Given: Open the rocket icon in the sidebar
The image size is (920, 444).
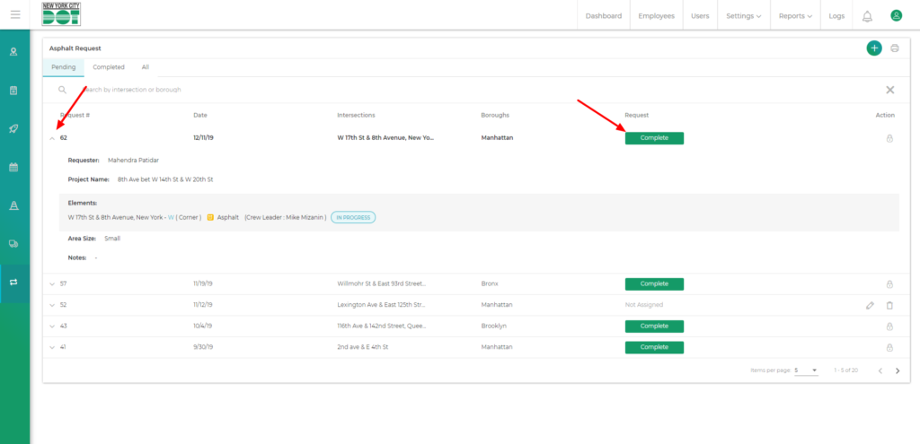Looking at the screenshot, I should pos(14,129).
